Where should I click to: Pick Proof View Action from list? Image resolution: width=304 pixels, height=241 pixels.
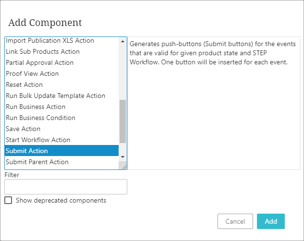click(x=32, y=73)
